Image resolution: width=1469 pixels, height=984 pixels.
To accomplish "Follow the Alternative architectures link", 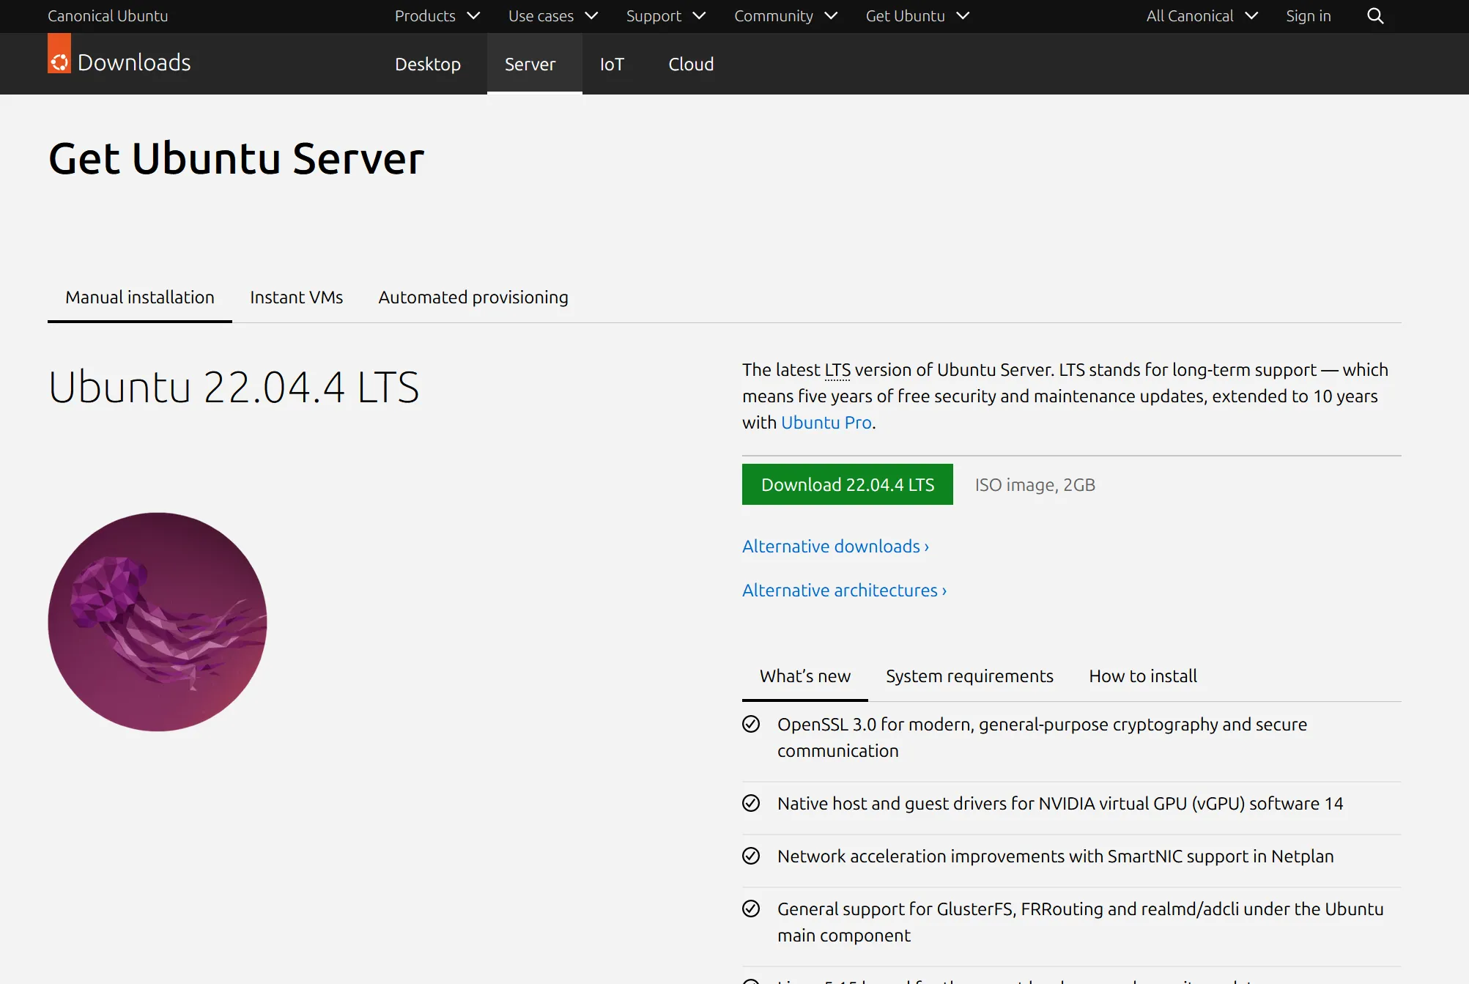I will click(x=844, y=591).
